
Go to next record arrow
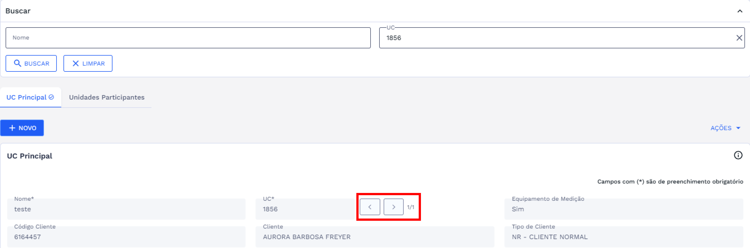click(393, 207)
